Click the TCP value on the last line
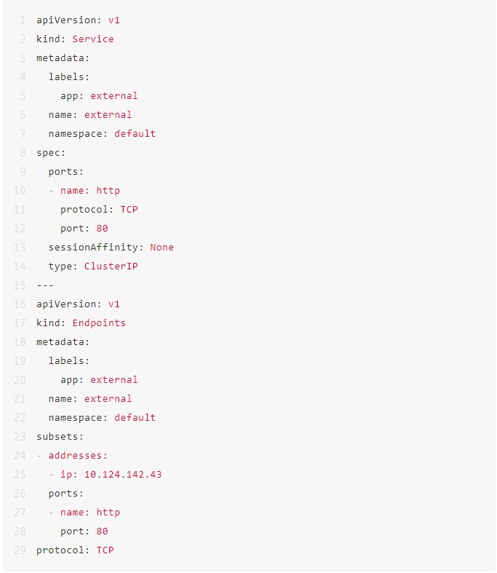The height and width of the screenshot is (573, 497). 105,550
